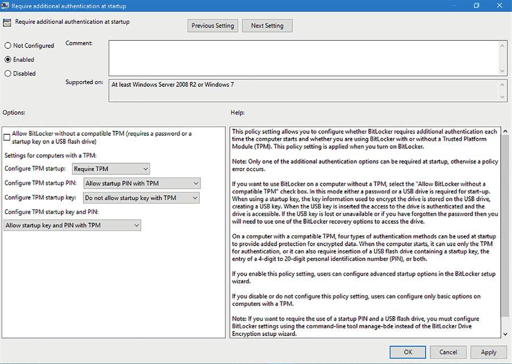Click the Help panel scrollbar thumb
Image resolution: width=512 pixels, height=364 pixels.
click(506, 225)
